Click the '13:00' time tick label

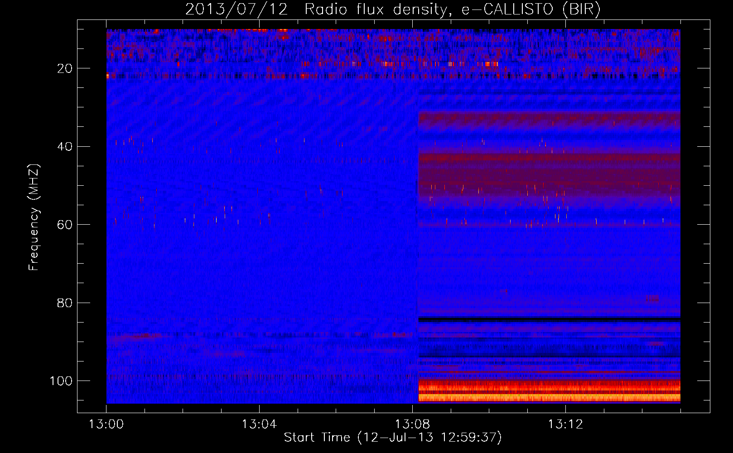tap(106, 424)
